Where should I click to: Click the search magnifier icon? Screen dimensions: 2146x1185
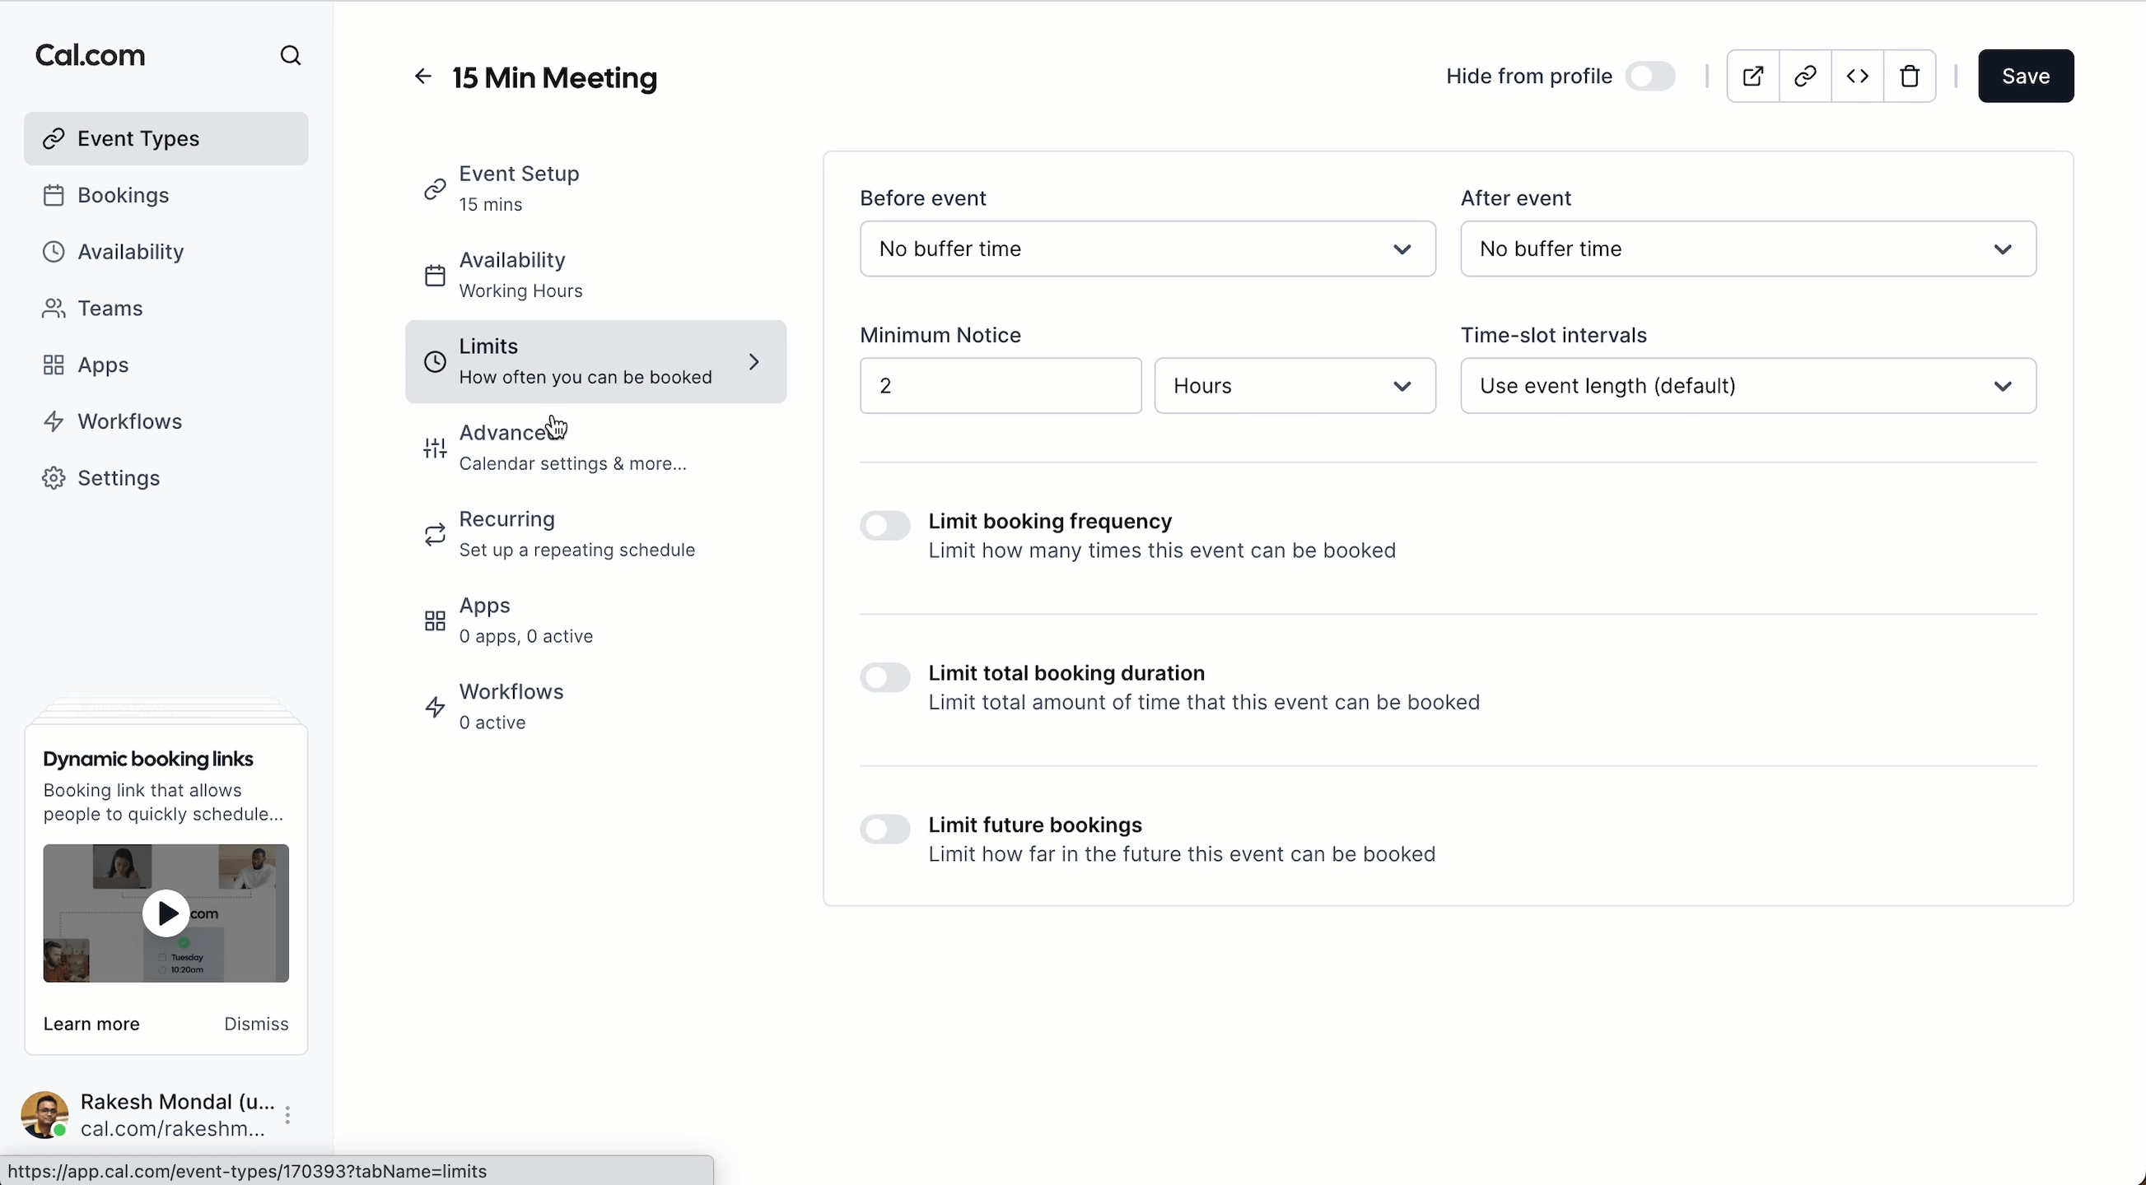[290, 56]
